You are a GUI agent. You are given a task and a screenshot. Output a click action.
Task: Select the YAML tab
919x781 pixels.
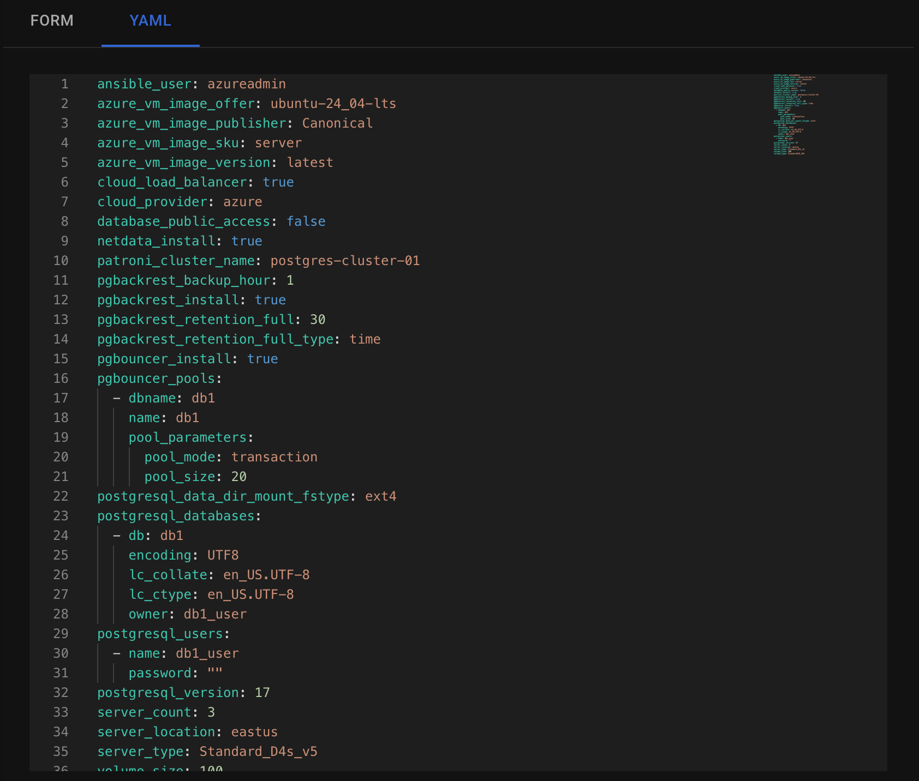pos(150,21)
